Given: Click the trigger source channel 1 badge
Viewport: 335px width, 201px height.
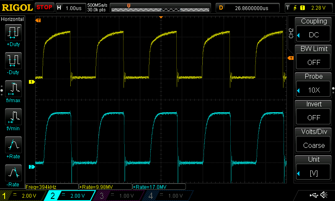Looking at the screenshot, I should point(302,8).
